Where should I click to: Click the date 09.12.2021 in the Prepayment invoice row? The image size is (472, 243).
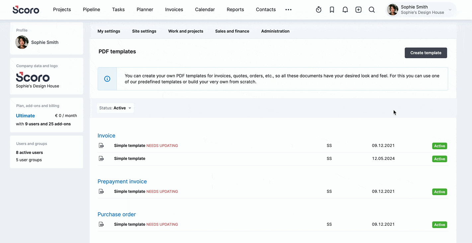coord(383,191)
